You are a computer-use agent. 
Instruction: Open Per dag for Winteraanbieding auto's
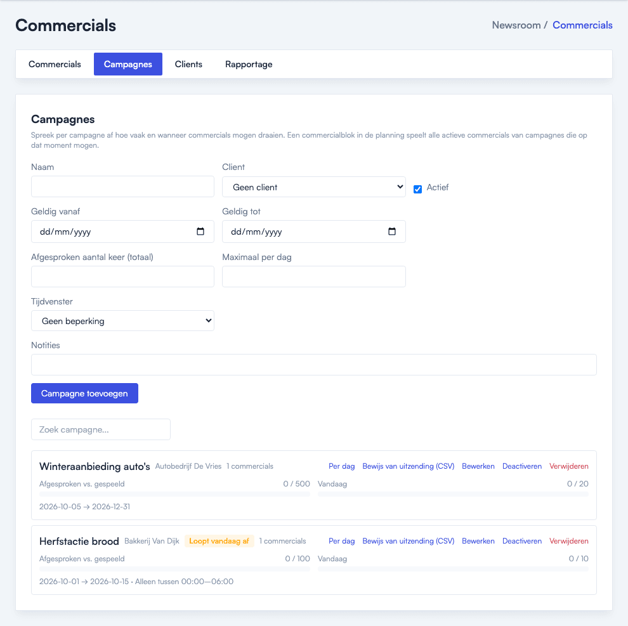[x=342, y=466]
